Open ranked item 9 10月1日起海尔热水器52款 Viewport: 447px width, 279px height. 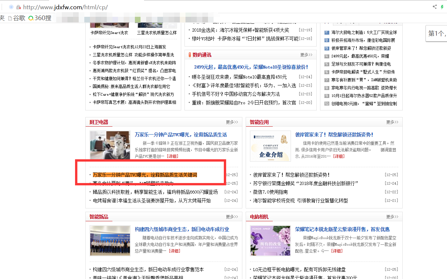364,96
